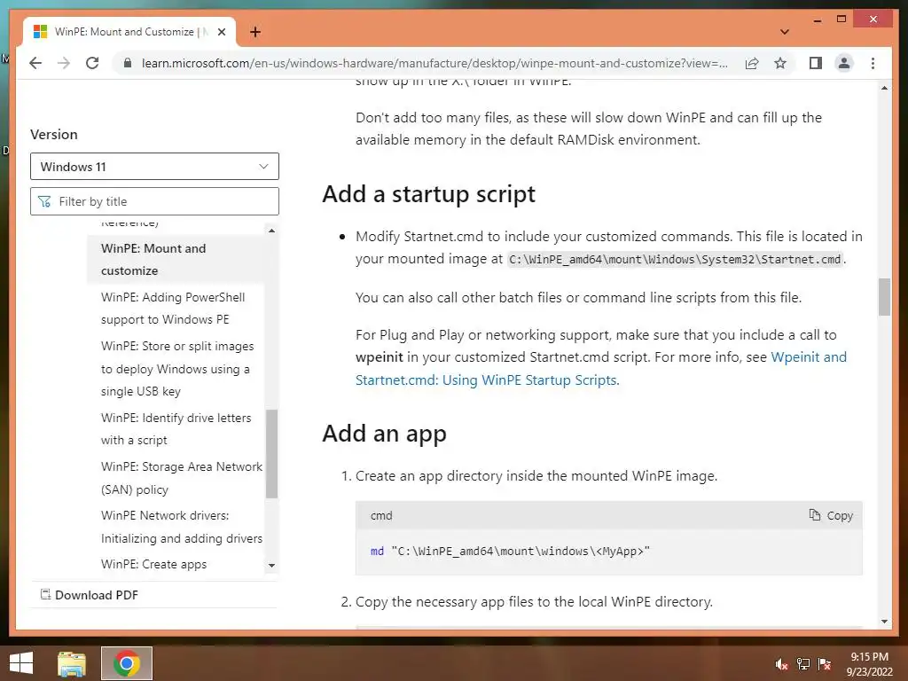
Task: Click the sidebar scroll down arrow
Action: 271,565
